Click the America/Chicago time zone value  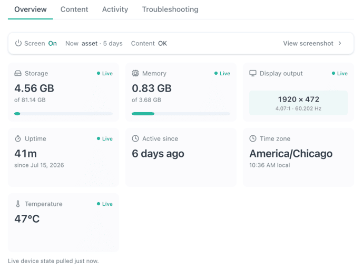tap(291, 154)
